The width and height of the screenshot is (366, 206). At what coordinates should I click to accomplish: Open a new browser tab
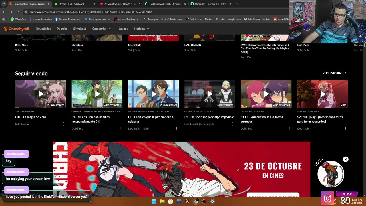coord(237,4)
